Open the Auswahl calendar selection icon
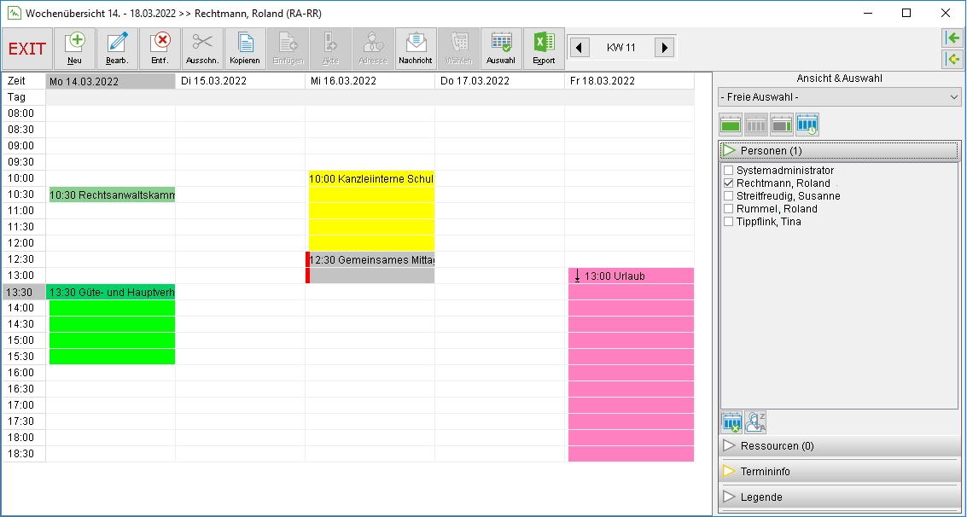The height and width of the screenshot is (517, 967). [x=501, y=48]
